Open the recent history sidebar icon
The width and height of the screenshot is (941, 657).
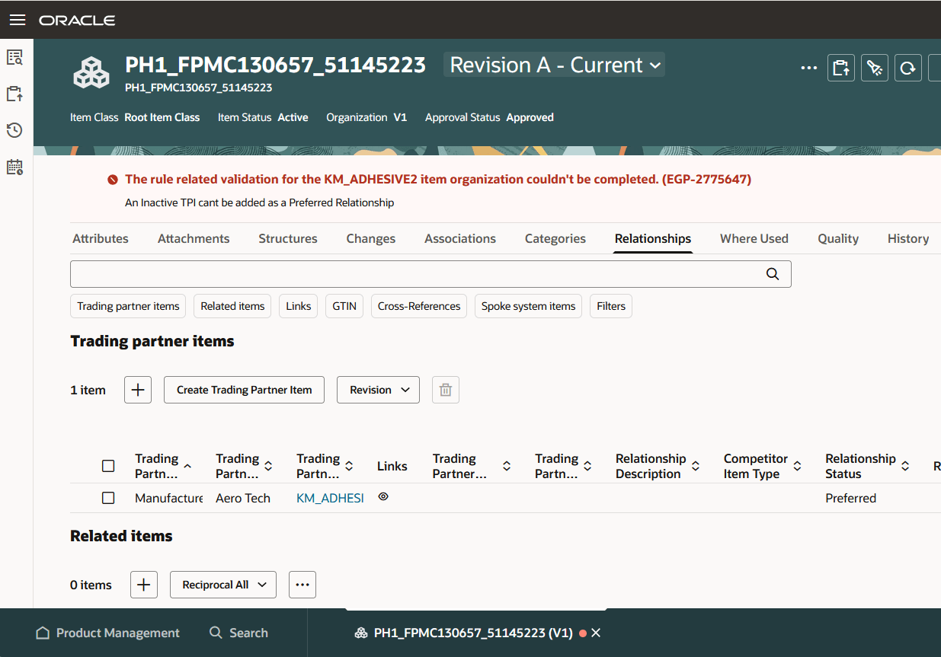pyautogui.click(x=14, y=130)
